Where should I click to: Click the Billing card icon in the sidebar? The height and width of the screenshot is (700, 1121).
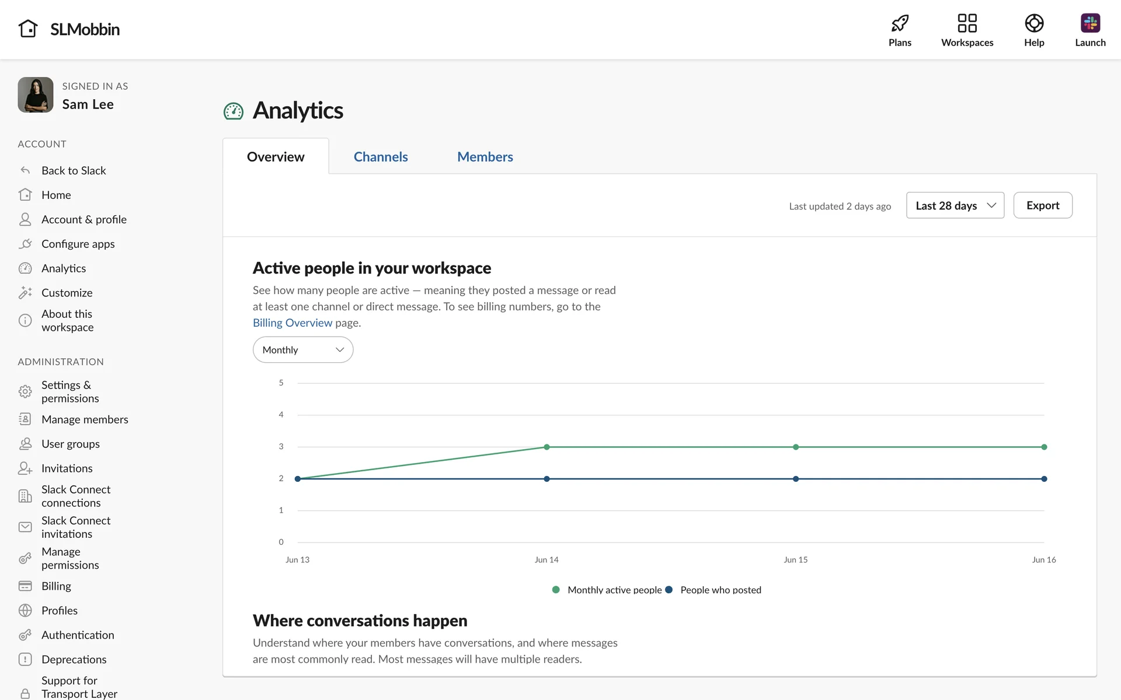25,586
